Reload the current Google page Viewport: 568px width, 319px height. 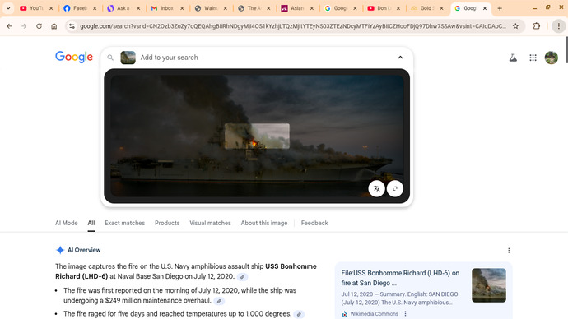[x=40, y=26]
